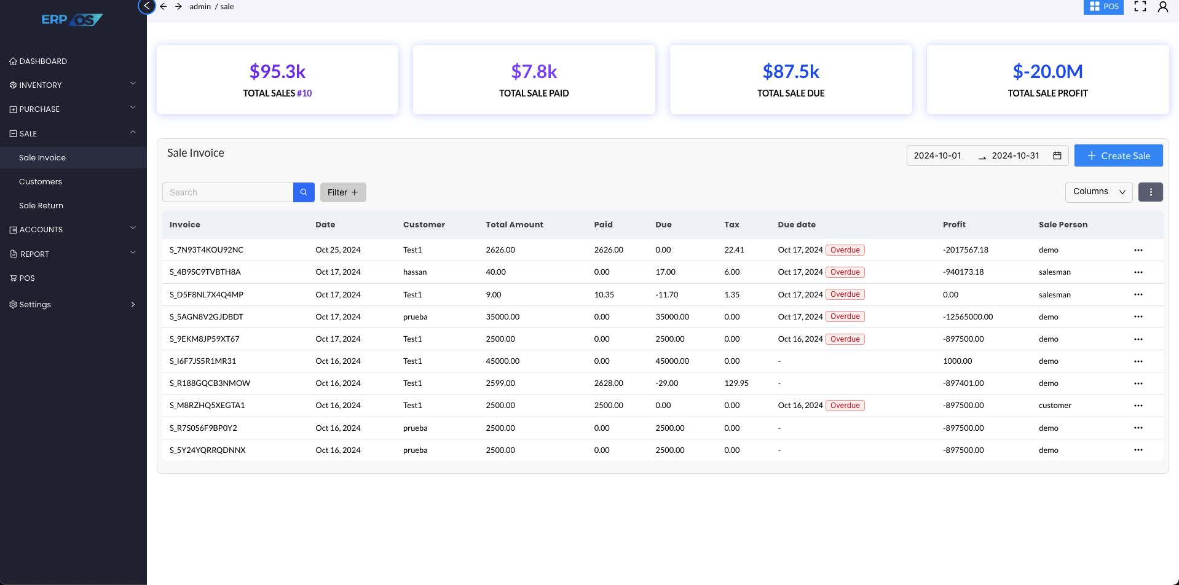Screen dimensions: 1179x585
Task: Open row actions for invoice S_5Y24YQRRQDNNX
Action: coord(1138,450)
